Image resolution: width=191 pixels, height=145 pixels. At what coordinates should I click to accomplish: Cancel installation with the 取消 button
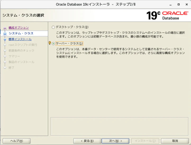coord(175,141)
